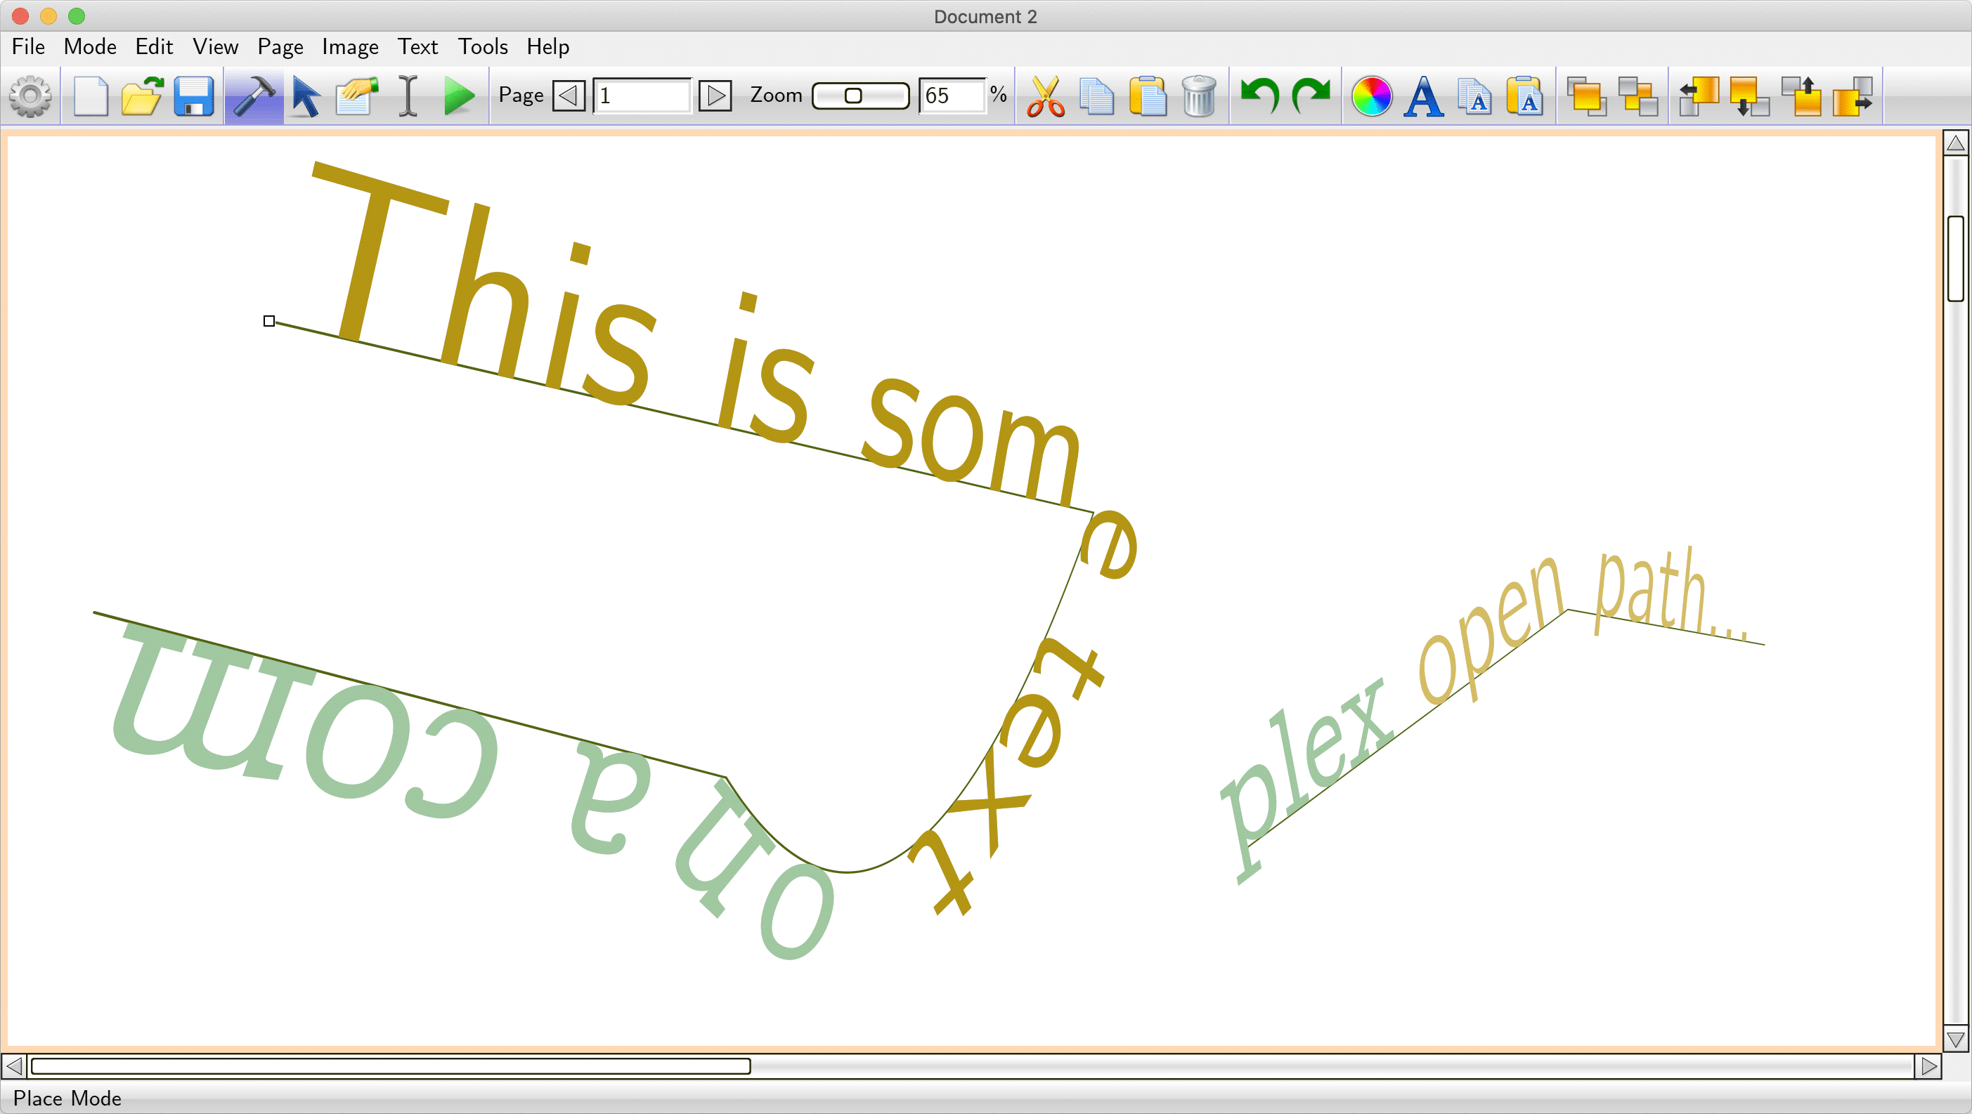1972x1114 pixels.
Task: Redo the last action
Action: click(1311, 96)
